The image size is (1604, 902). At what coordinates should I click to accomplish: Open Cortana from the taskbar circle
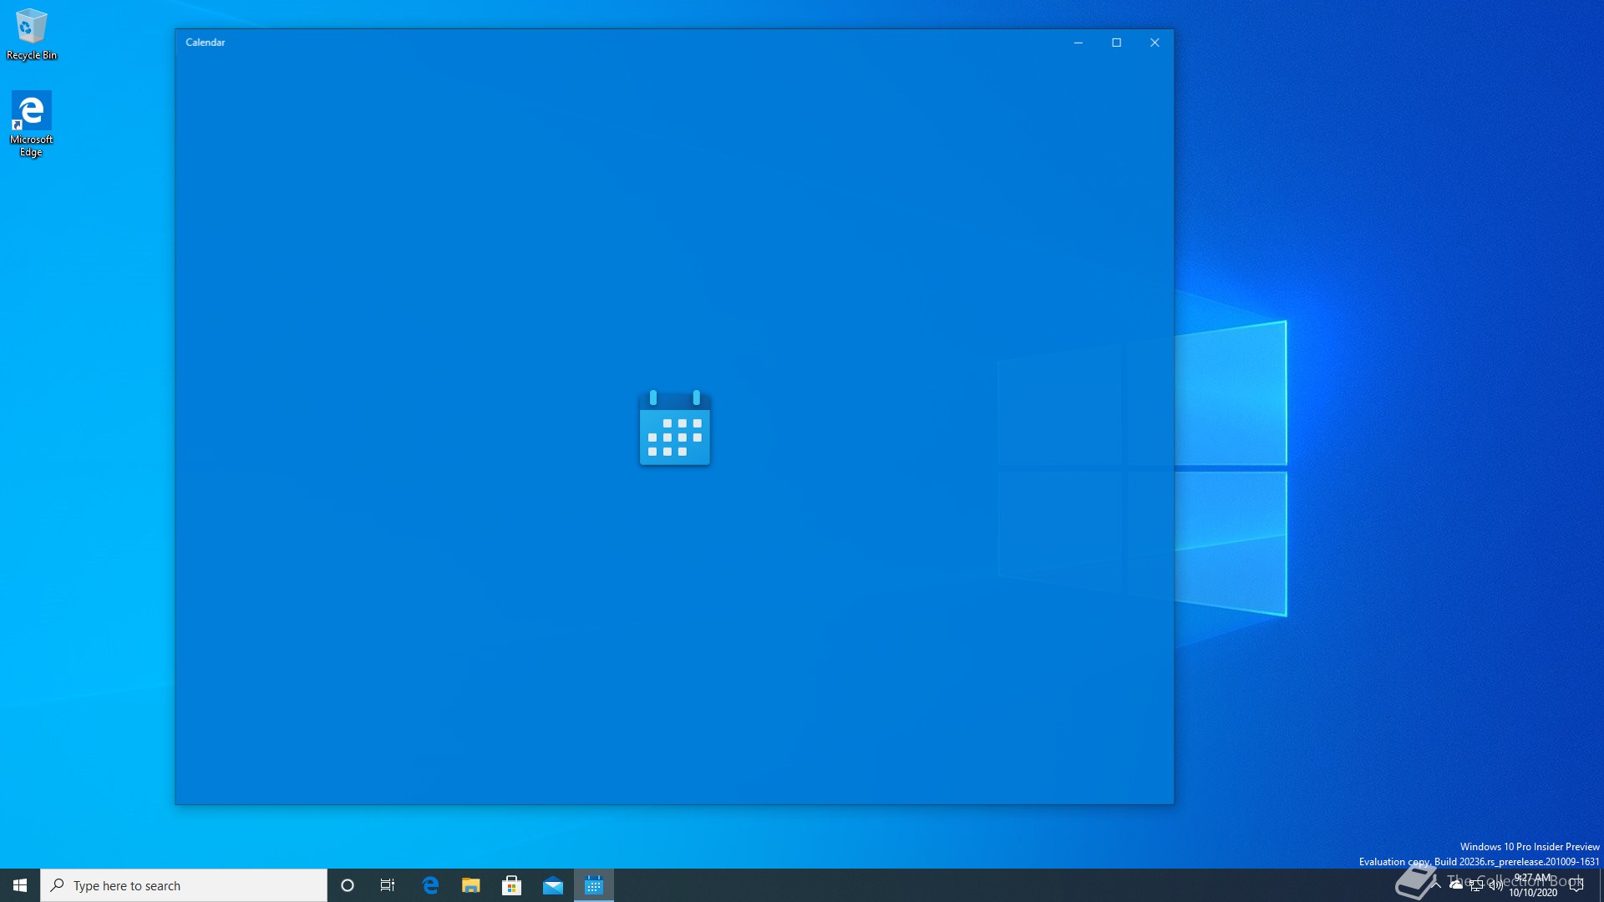tap(348, 885)
